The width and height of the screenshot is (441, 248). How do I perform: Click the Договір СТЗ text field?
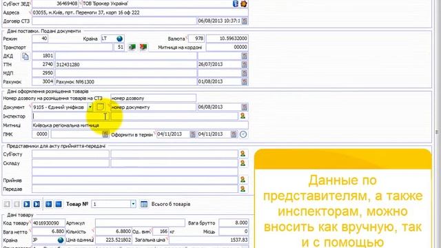[114, 21]
